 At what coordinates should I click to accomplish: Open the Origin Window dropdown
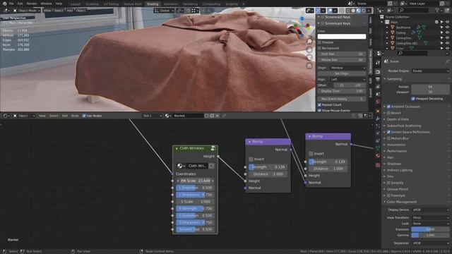point(347,68)
